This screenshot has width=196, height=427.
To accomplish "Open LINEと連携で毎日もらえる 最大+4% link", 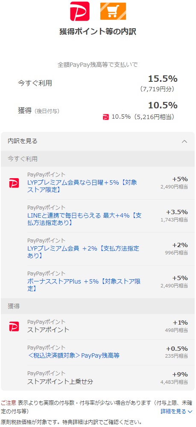I will tap(84, 219).
